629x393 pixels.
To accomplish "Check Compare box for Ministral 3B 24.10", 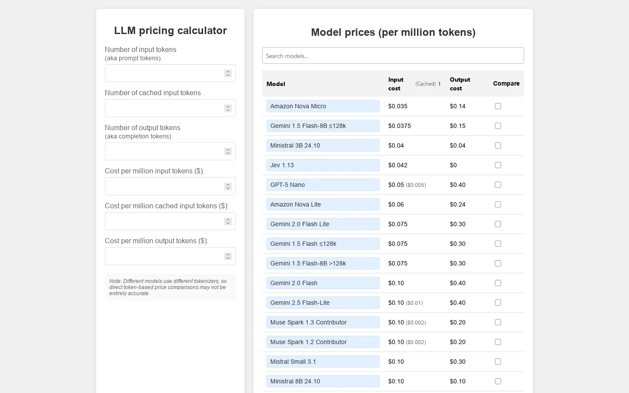I will click(x=498, y=145).
